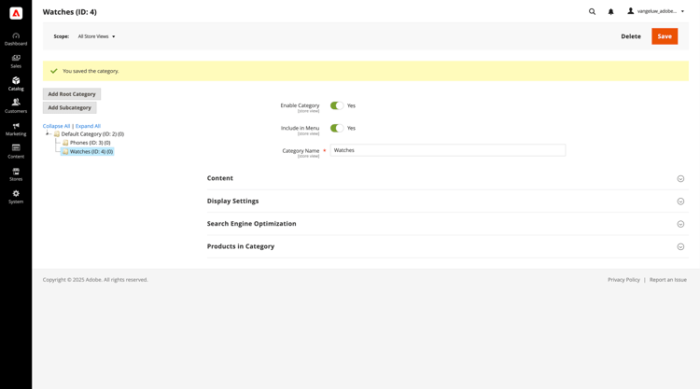
Task: Open the notifications bell
Action: coord(610,11)
